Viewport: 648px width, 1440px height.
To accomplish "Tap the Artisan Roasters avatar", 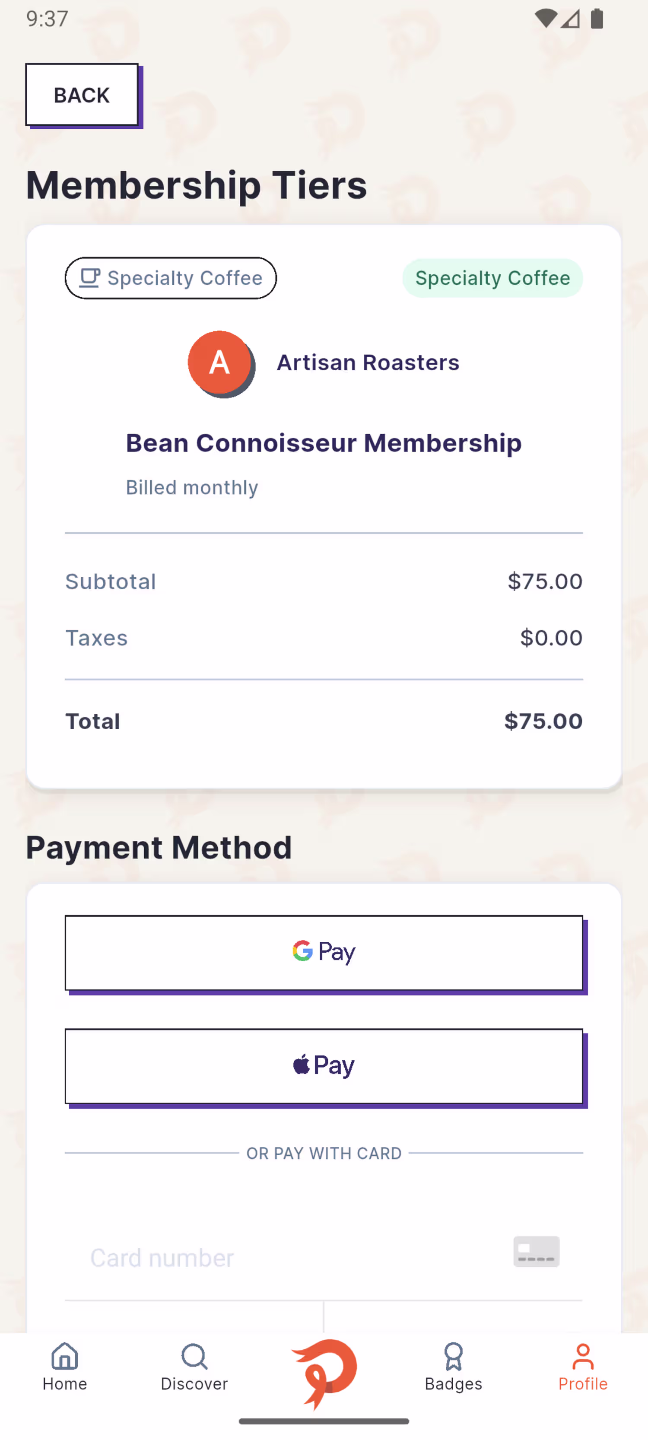I will coord(219,362).
